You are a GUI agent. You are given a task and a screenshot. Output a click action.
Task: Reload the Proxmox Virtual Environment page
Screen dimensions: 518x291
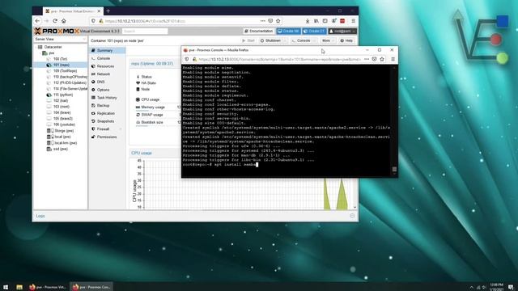tap(55, 21)
